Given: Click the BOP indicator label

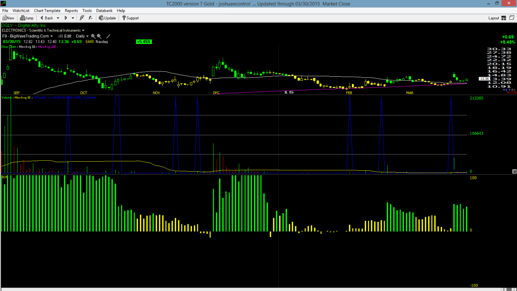Looking at the screenshot, I should click(4, 177).
